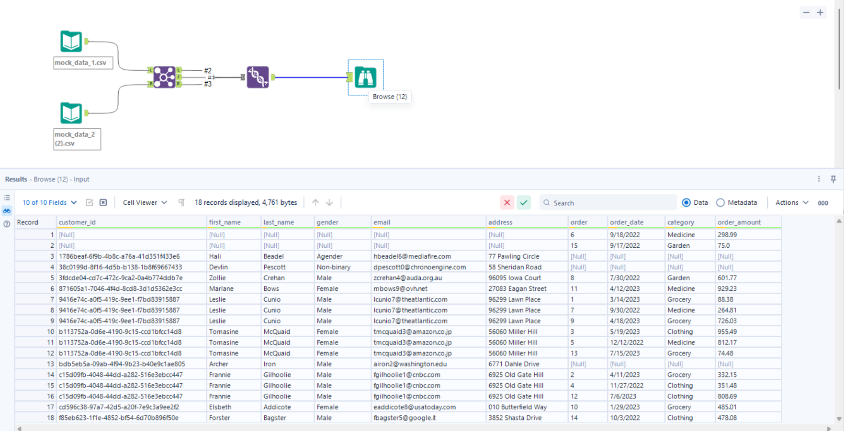Select the Metadata radio button
844x431 pixels.
point(720,203)
